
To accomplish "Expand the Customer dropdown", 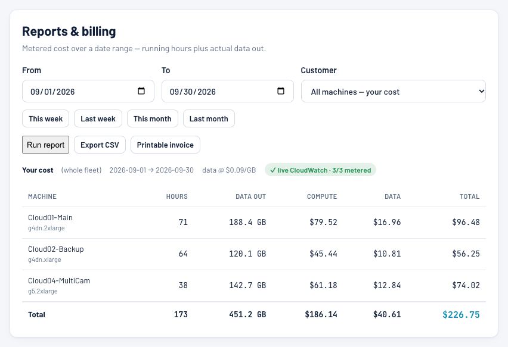I will tap(394, 91).
